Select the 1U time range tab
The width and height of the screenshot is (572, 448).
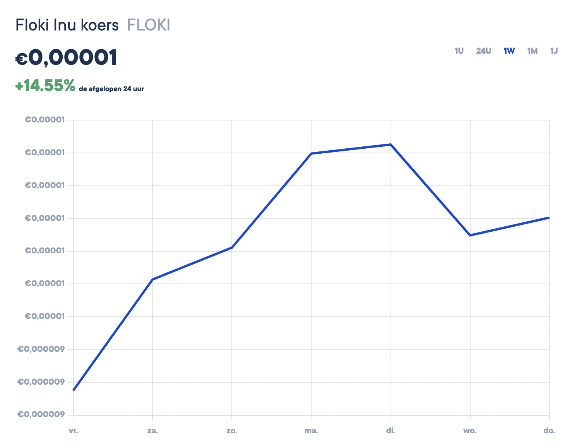coord(459,51)
